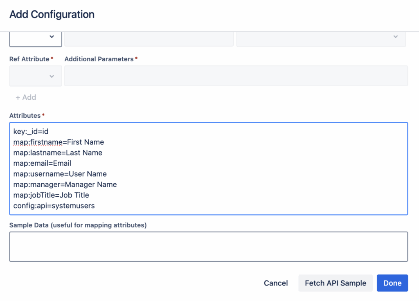This screenshot has width=419, height=301.
Task: Click the Done button
Action: click(392, 283)
